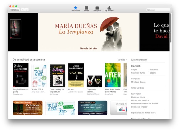The image size is (180, 131).
Task: Click Ver todo for De actualidad esta semana
Action: point(122,60)
